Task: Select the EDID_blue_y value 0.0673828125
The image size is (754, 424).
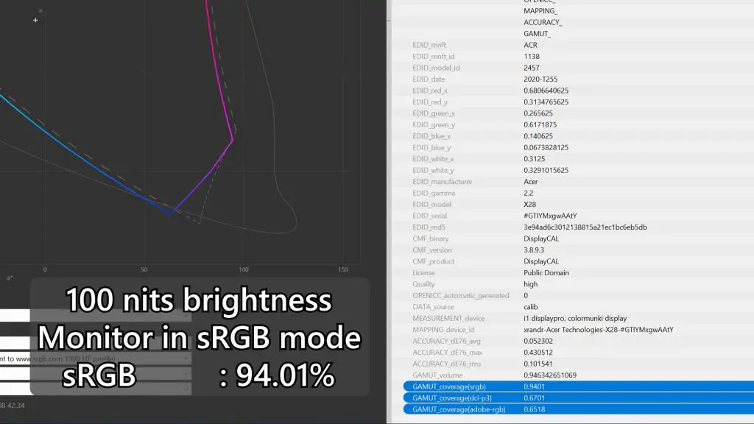Action: click(x=546, y=147)
